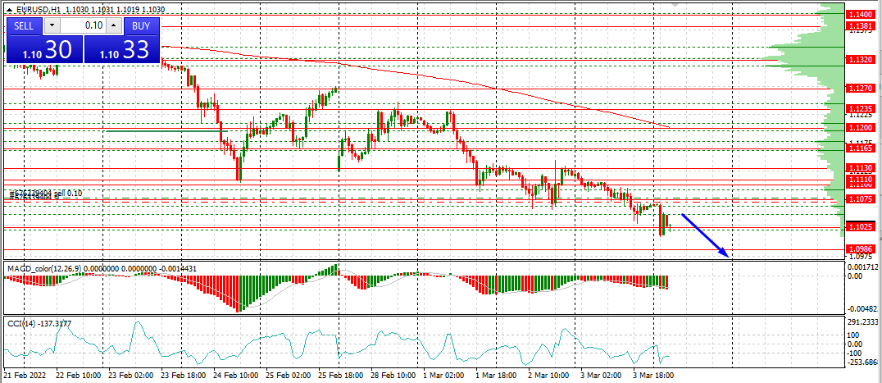The width and height of the screenshot is (882, 383).
Task: Click the 1.1400 price level label
Action: click(x=860, y=13)
